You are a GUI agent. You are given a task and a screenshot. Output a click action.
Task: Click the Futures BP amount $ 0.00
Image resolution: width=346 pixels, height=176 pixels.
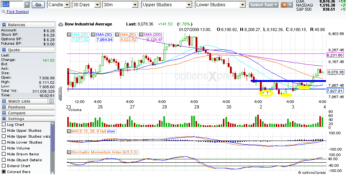49,44
